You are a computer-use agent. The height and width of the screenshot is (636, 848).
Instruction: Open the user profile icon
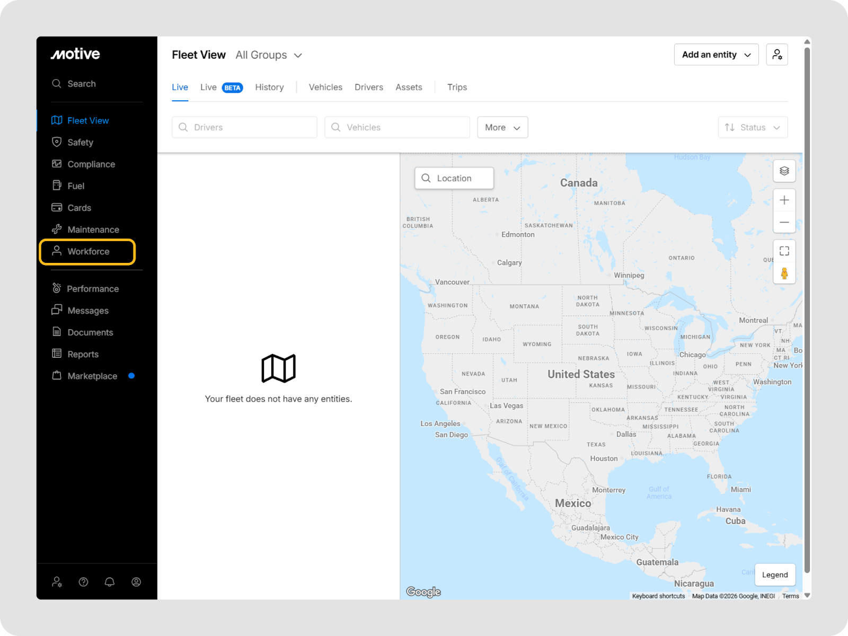pyautogui.click(x=136, y=582)
